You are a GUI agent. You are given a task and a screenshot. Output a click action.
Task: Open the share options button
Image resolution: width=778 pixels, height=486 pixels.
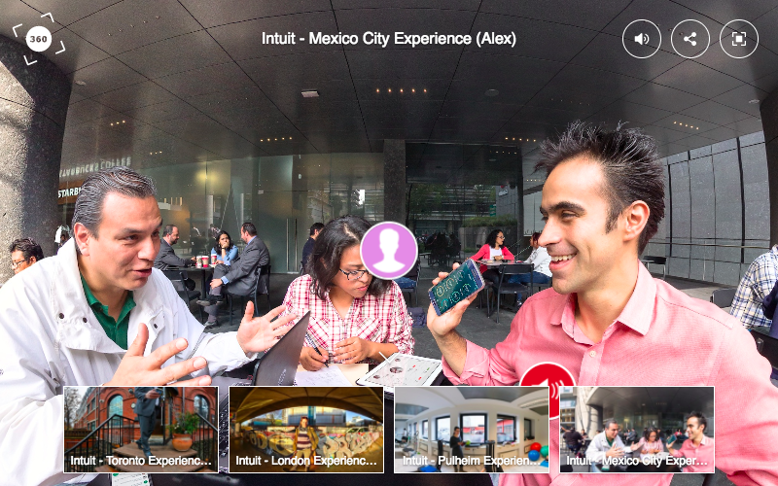(x=690, y=39)
